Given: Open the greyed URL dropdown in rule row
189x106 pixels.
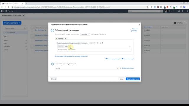Looking at the screenshot, I should pyautogui.click(x=61, y=47).
